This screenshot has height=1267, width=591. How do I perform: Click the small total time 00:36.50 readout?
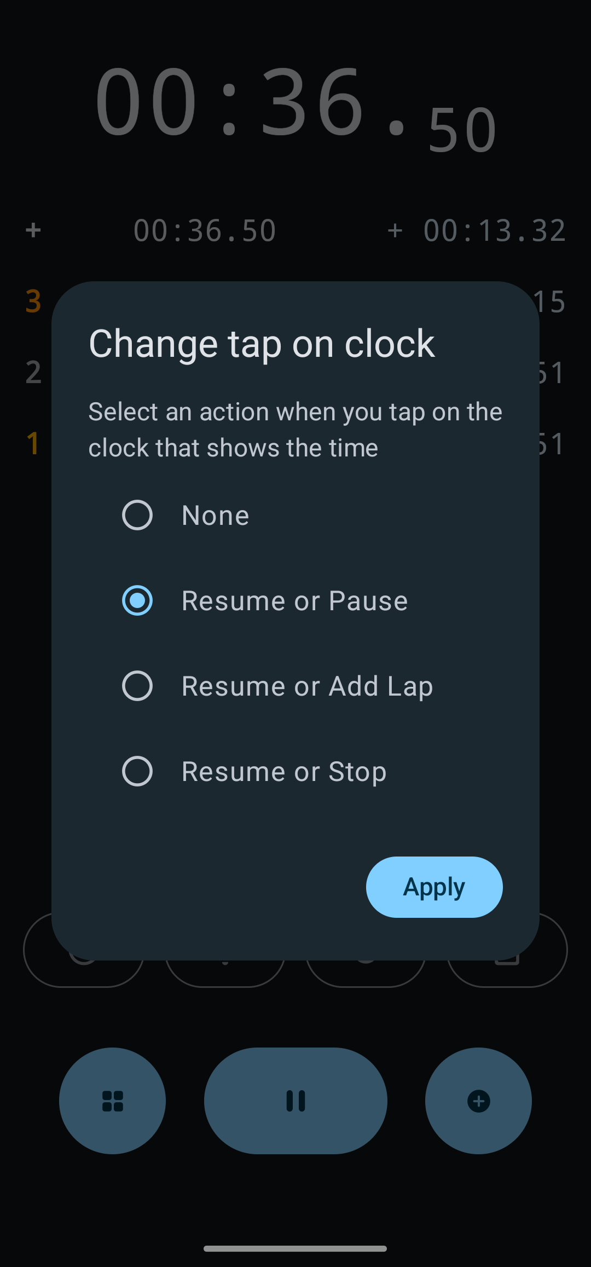[205, 230]
